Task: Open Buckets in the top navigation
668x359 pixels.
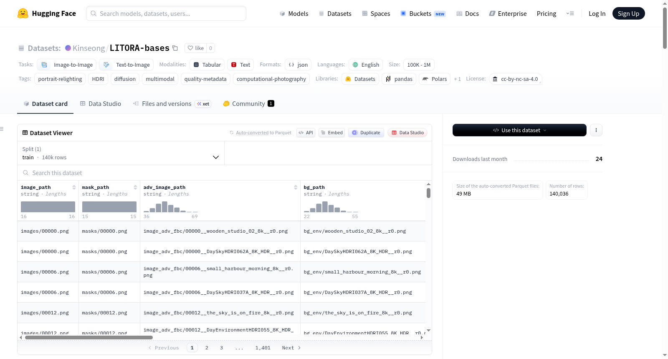Action: 423,13
